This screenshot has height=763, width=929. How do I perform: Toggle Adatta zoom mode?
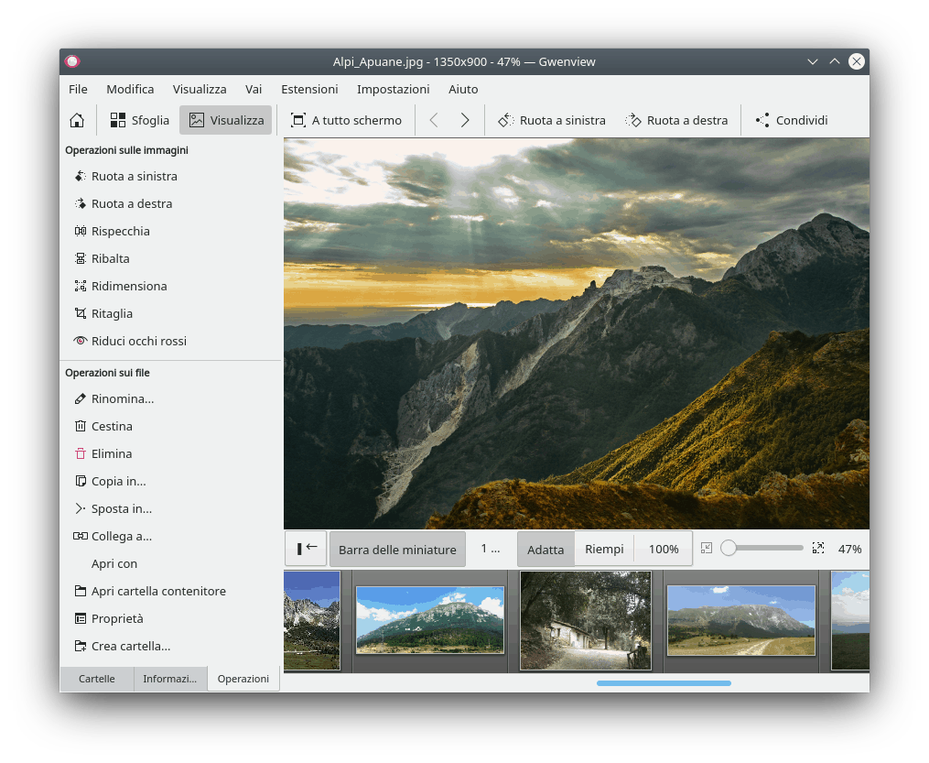point(546,550)
